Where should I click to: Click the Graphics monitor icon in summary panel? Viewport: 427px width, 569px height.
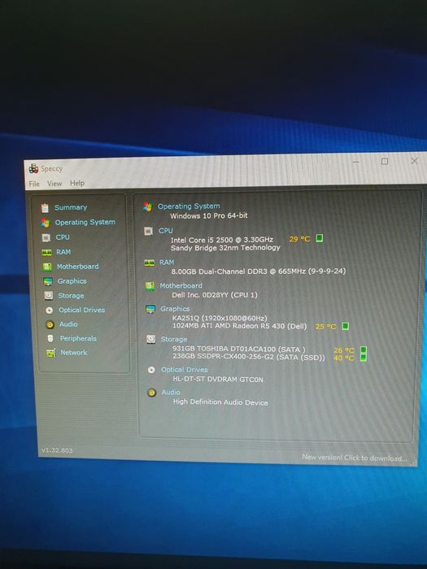click(150, 310)
